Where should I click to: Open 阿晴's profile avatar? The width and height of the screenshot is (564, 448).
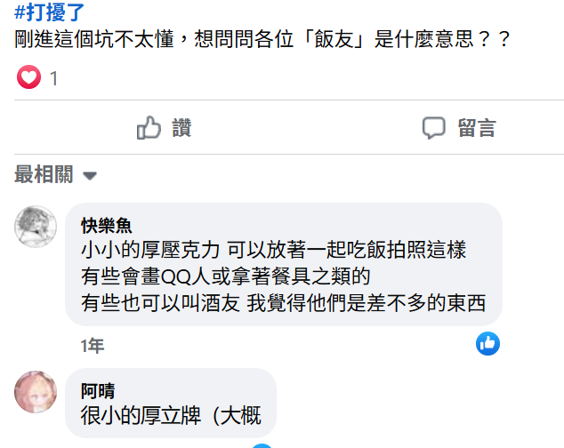tap(36, 392)
